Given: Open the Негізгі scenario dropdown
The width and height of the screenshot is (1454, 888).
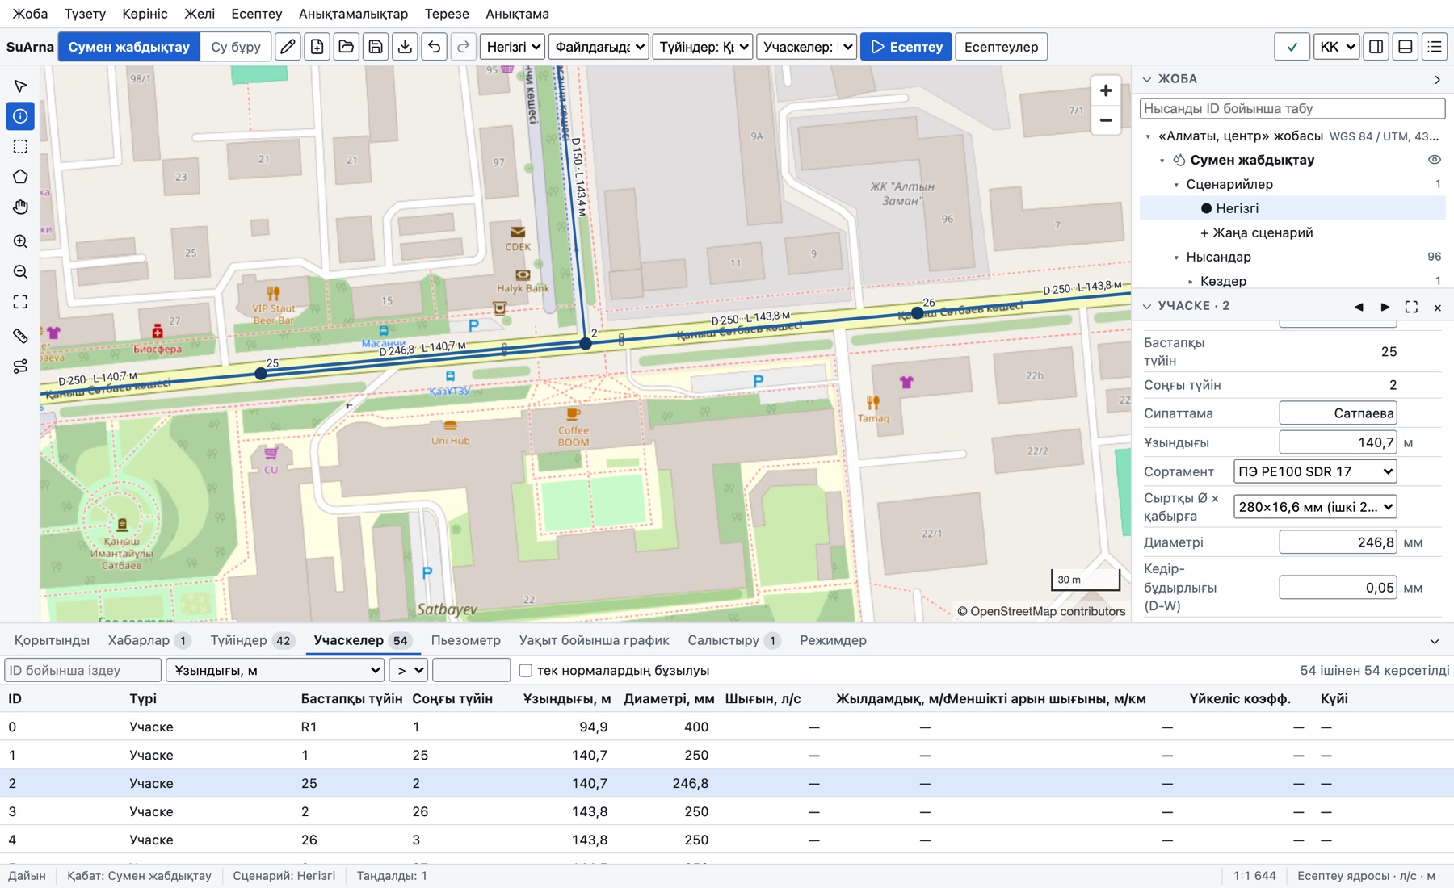Looking at the screenshot, I should point(513,47).
